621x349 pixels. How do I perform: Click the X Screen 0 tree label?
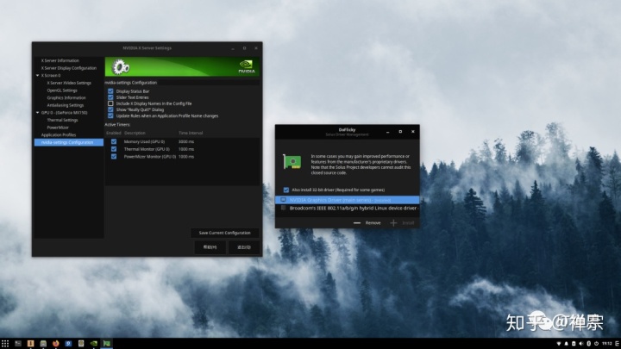click(51, 75)
